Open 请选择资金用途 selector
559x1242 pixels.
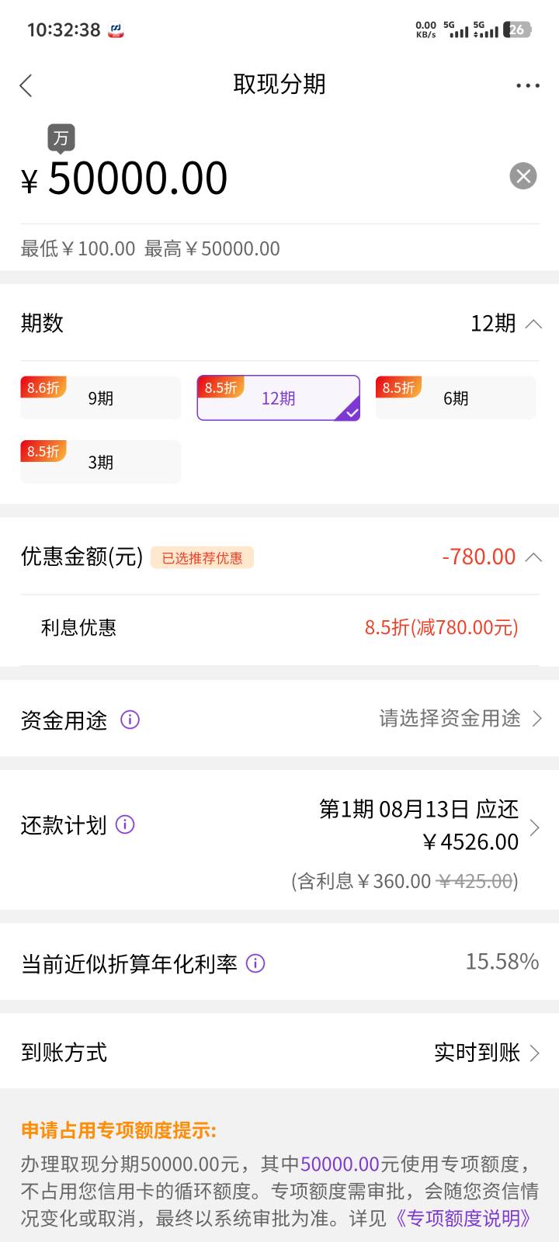click(460, 719)
